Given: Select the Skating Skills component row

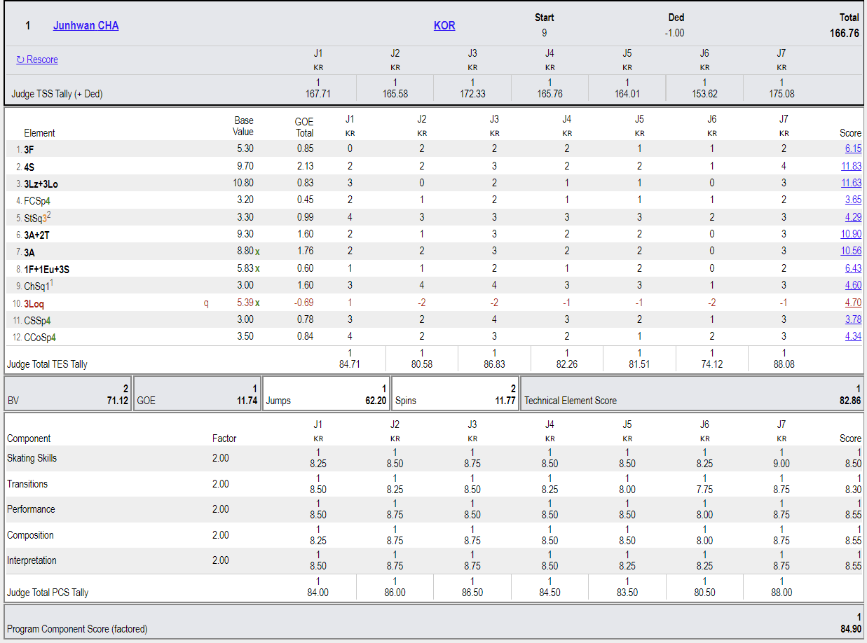Looking at the screenshot, I should (434, 458).
